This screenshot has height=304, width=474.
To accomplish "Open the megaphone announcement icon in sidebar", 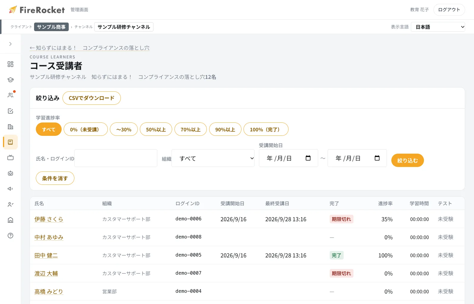I will click(x=10, y=189).
